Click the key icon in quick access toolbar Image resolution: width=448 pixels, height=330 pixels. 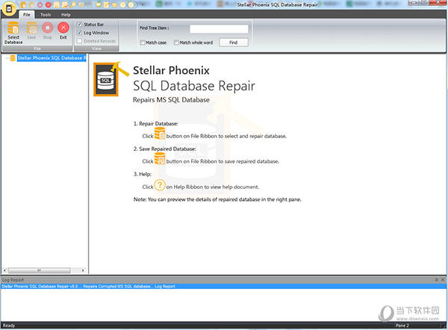(x=73, y=5)
